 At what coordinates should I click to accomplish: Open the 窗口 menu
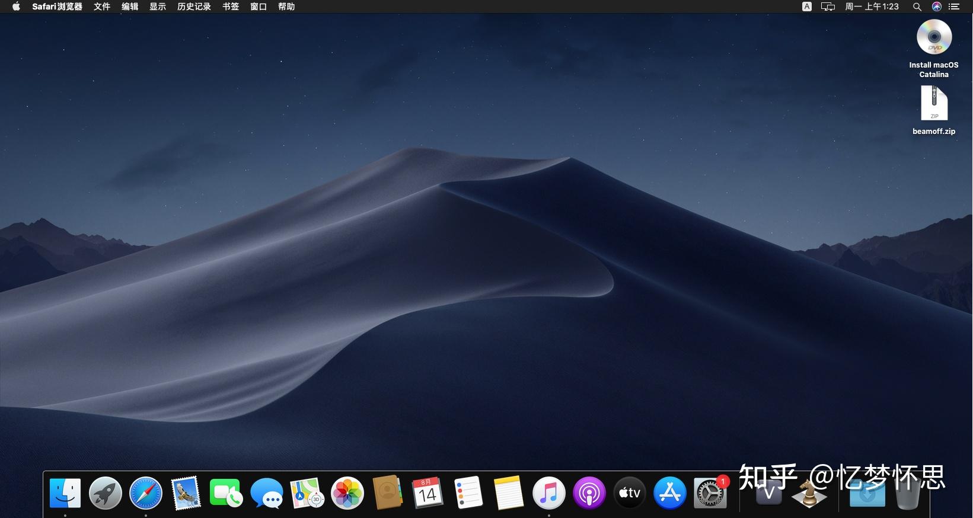click(x=259, y=7)
